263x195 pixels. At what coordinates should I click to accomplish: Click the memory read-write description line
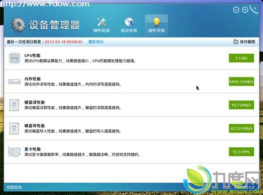pos(73,84)
